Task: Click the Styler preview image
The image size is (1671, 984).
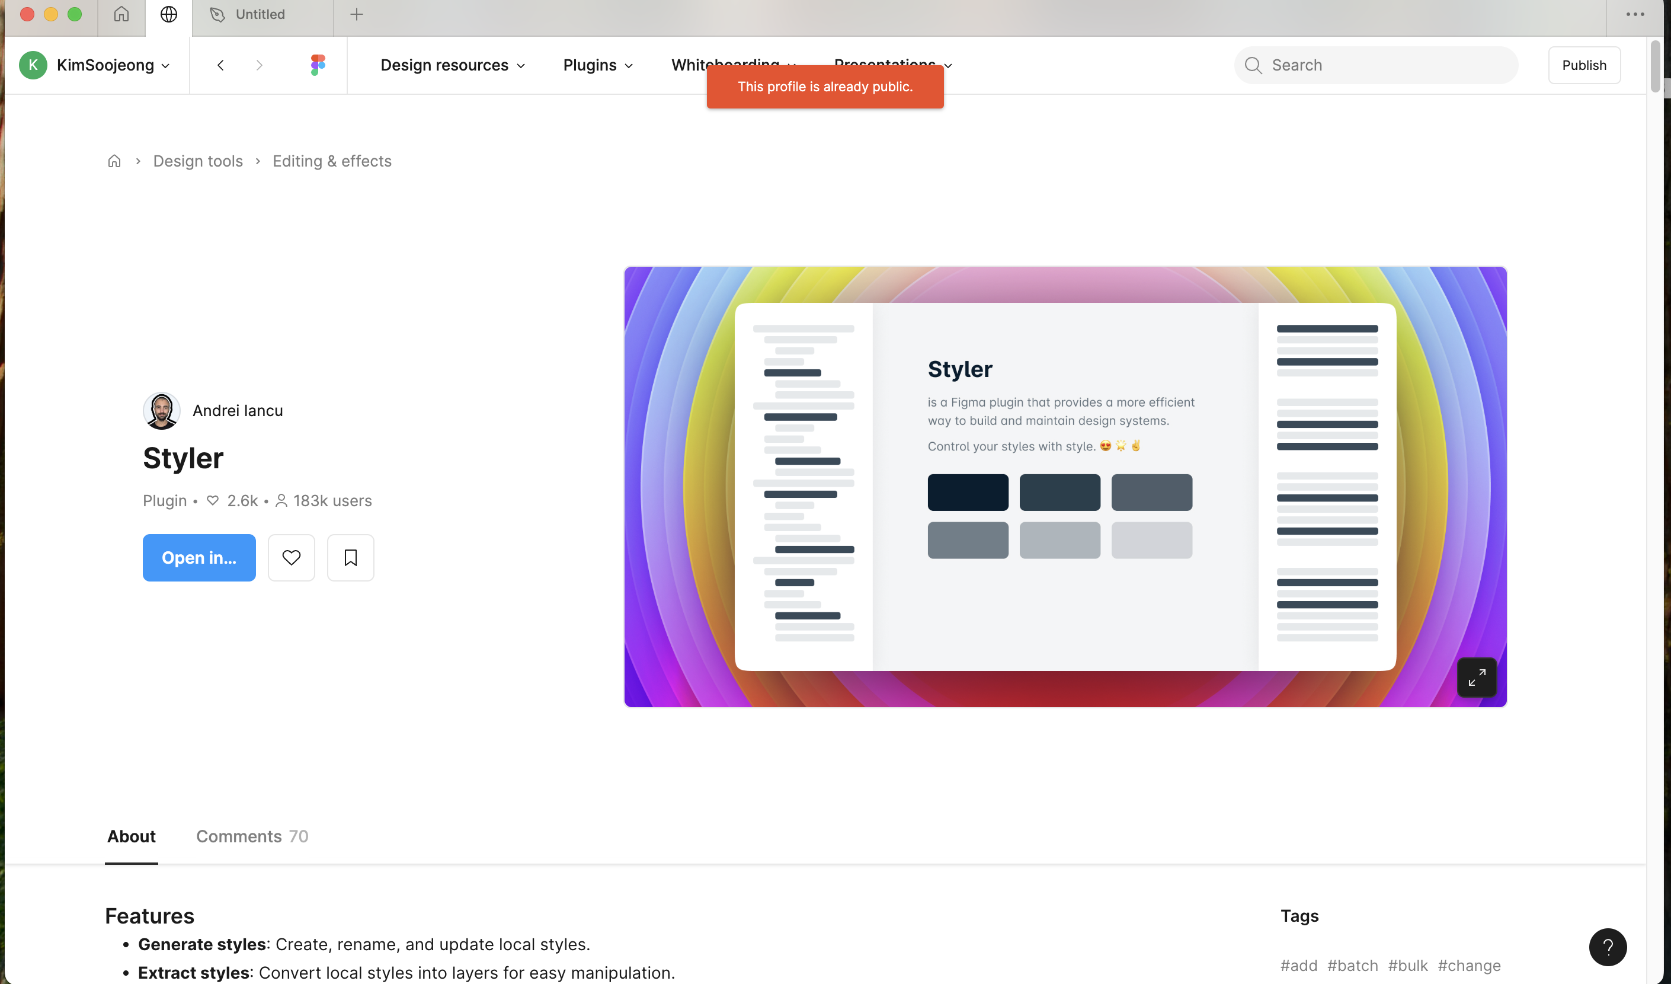Action: [x=1065, y=486]
